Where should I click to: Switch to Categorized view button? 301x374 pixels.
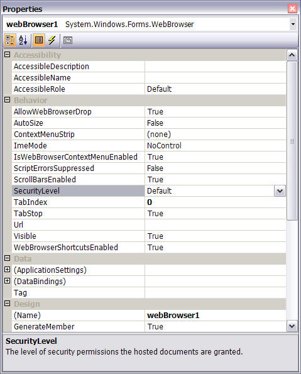tap(10, 40)
